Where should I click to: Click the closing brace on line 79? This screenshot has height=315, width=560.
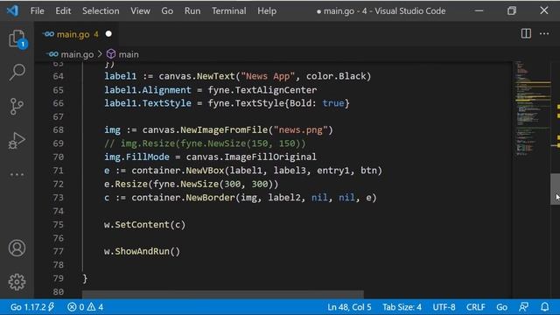point(85,278)
